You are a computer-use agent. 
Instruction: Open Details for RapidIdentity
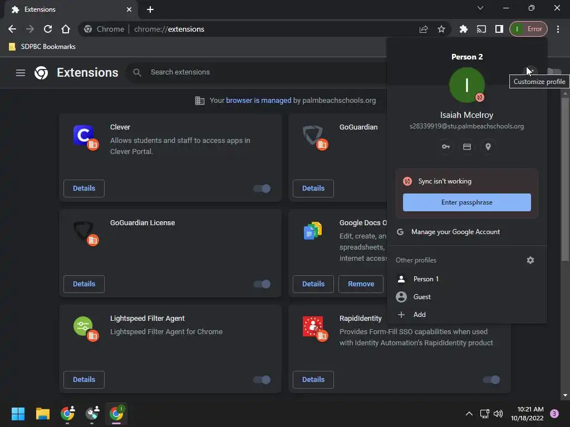(313, 379)
